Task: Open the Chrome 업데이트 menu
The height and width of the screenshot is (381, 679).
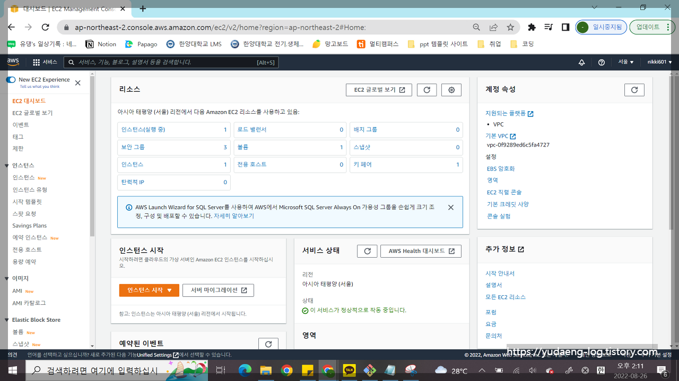Action: coord(652,27)
